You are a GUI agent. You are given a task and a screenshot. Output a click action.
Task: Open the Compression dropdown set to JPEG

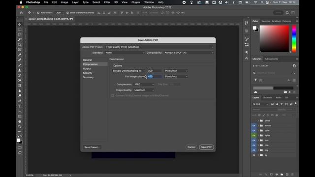pyautogui.click(x=144, y=84)
